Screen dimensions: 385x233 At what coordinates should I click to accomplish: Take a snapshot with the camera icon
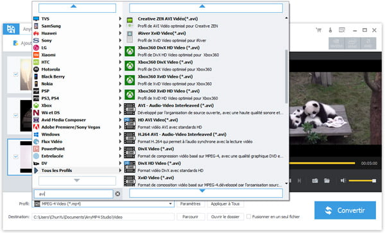click(x=315, y=181)
